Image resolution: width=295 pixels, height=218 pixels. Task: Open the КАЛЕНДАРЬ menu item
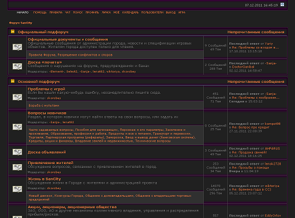click(x=131, y=13)
